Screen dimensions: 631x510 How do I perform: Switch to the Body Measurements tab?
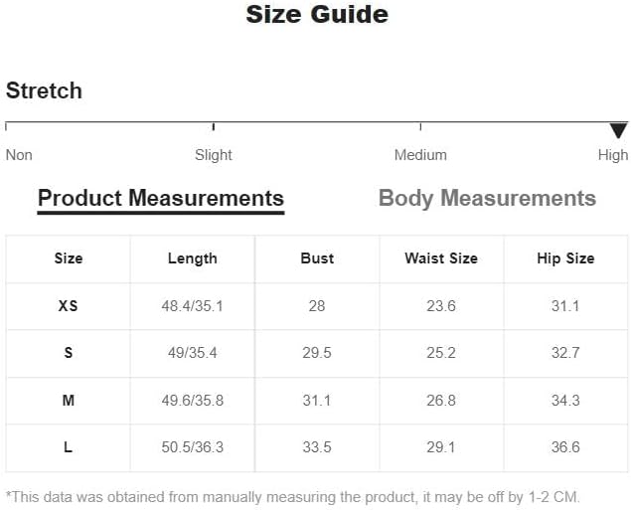(487, 199)
